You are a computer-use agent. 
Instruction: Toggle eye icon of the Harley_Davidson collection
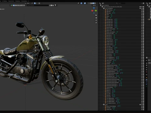tap(142, 7)
